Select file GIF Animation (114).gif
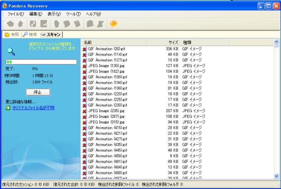The image size is (281, 189). 107,54
